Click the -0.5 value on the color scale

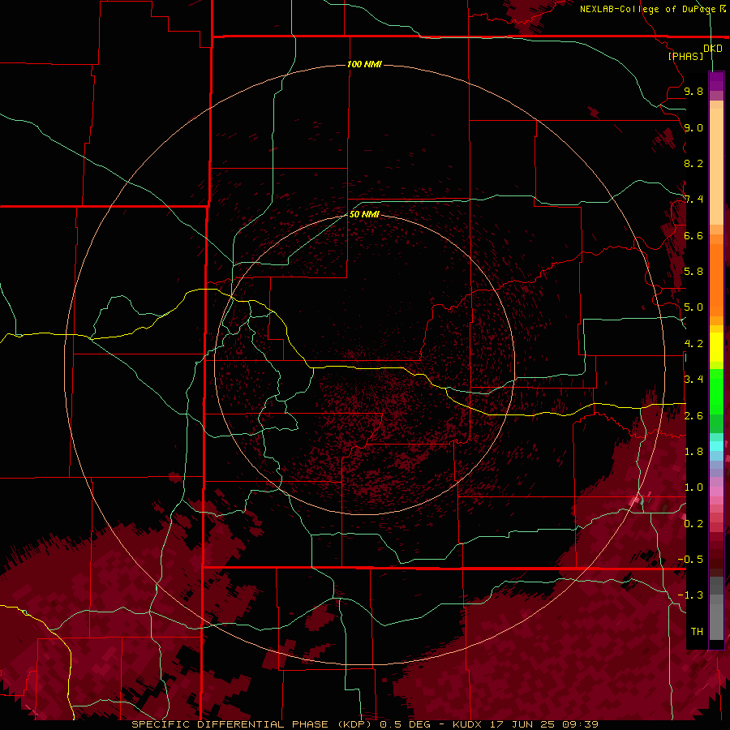[690, 560]
